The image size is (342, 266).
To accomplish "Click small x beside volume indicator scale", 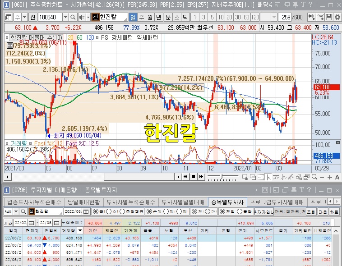I will 338,143.
